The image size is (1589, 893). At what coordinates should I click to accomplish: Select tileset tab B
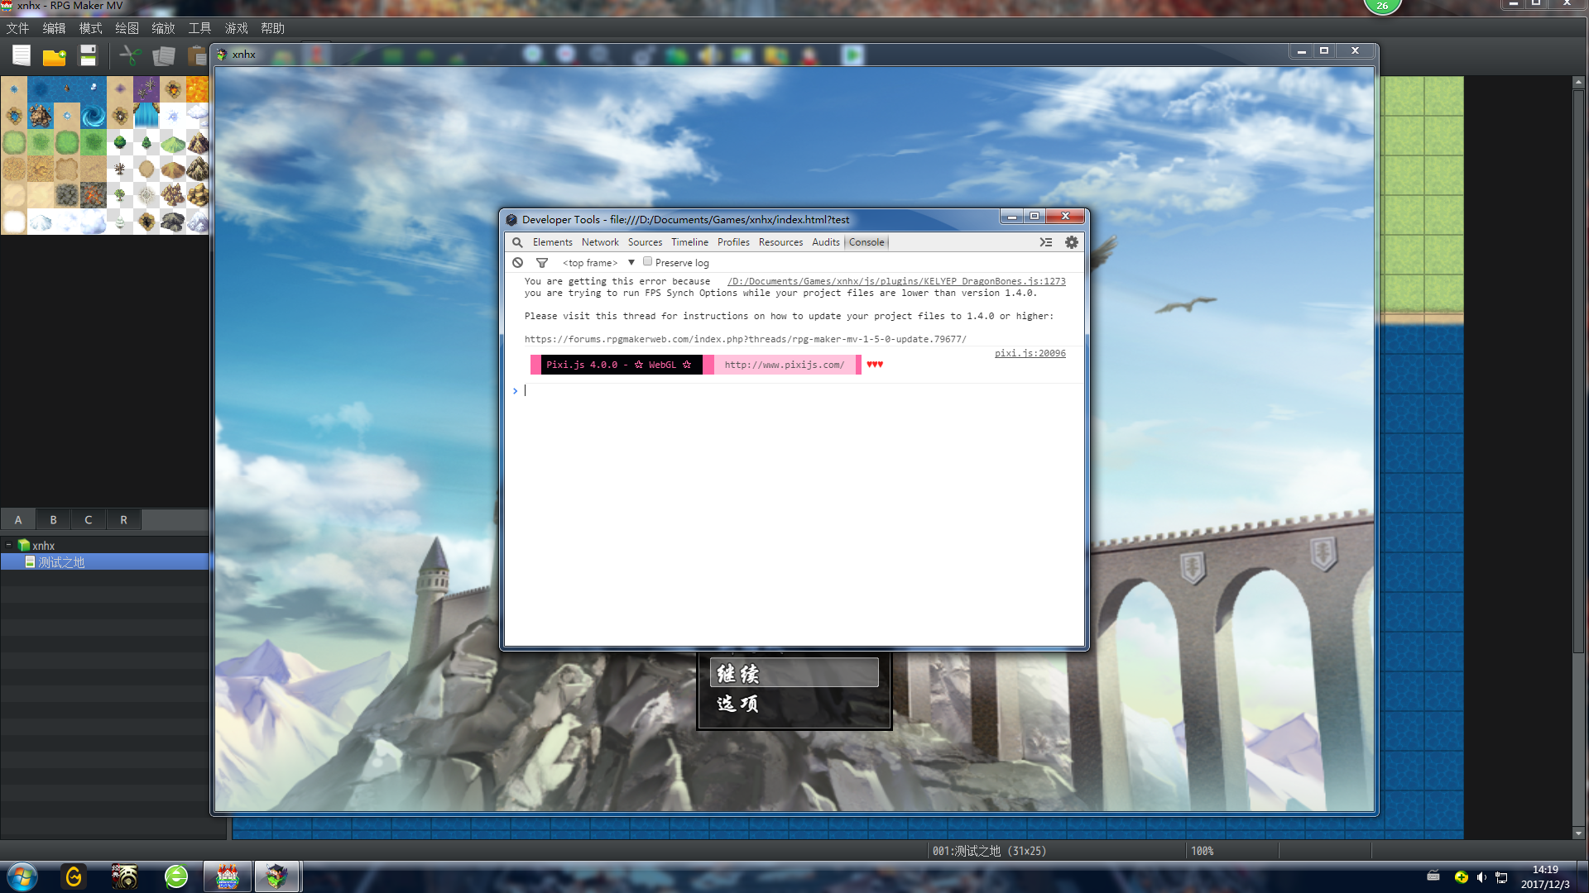(53, 519)
